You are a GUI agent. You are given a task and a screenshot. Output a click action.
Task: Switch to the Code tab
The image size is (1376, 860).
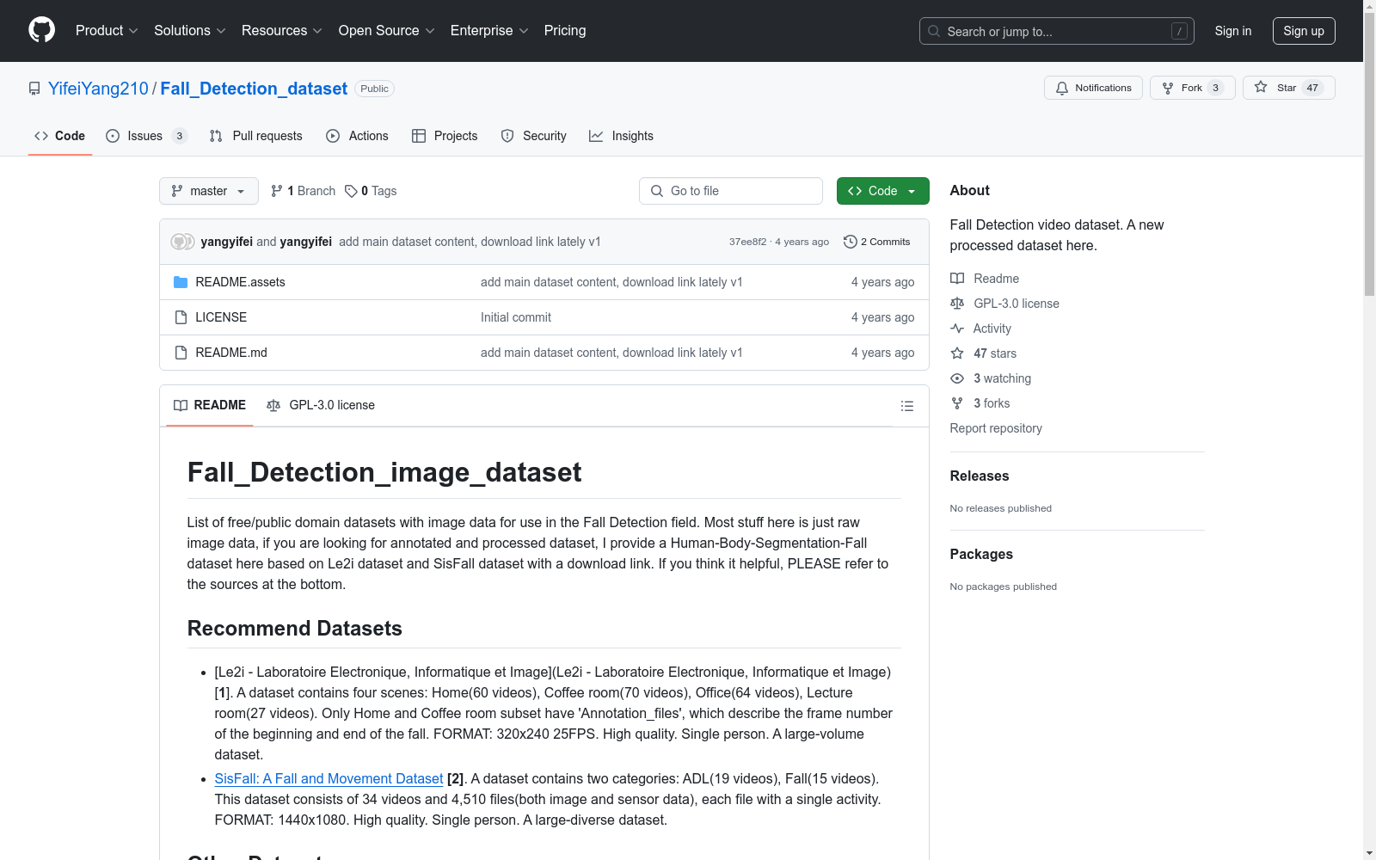coord(59,136)
